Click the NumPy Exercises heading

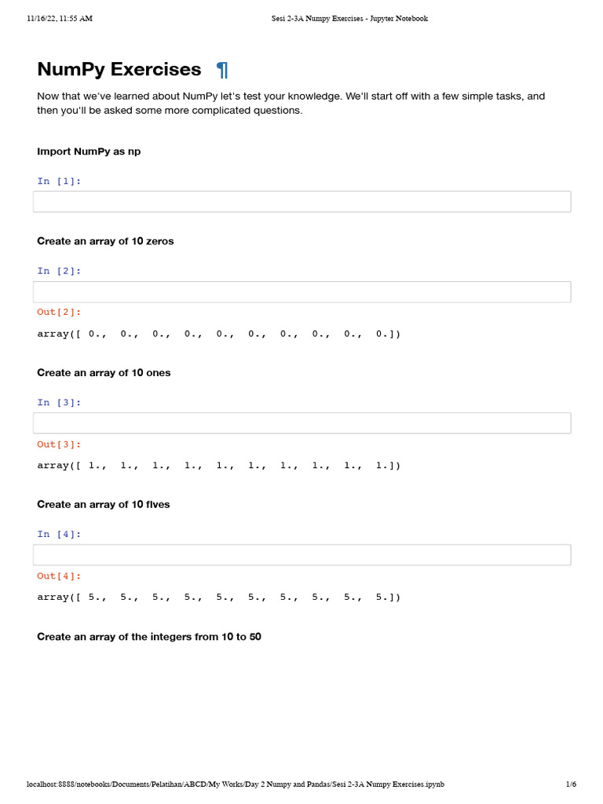coord(119,70)
